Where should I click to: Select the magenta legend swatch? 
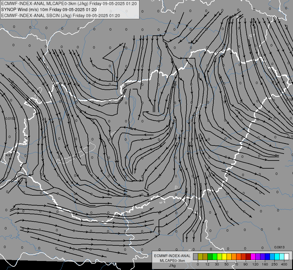tap(253, 256)
